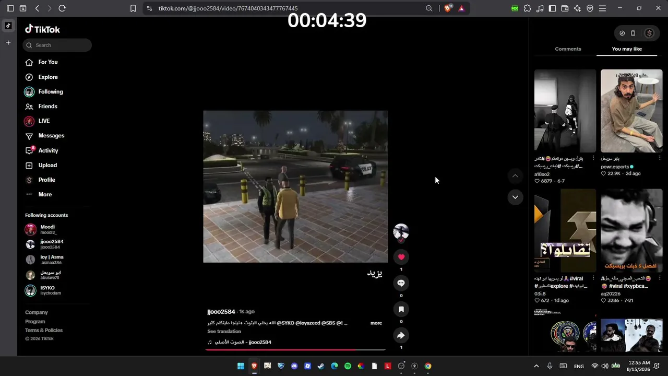Screen dimensions: 668x376
Task: Open the video comments bubble icon
Action: tap(401, 283)
